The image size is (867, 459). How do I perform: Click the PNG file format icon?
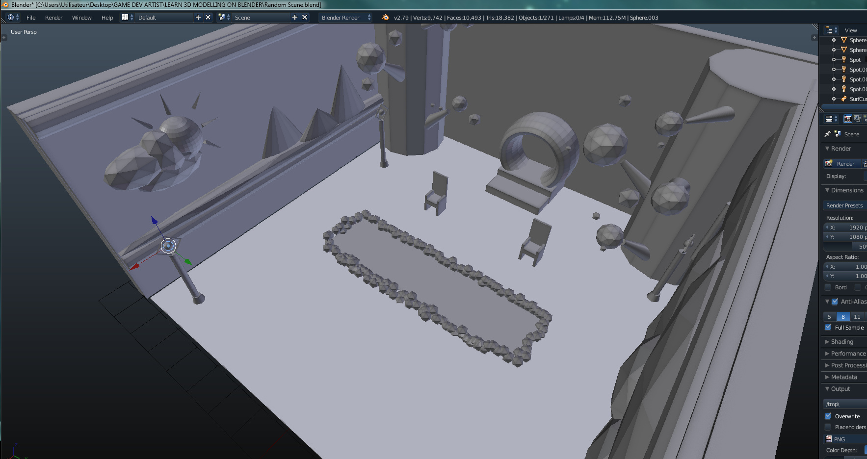(x=829, y=439)
